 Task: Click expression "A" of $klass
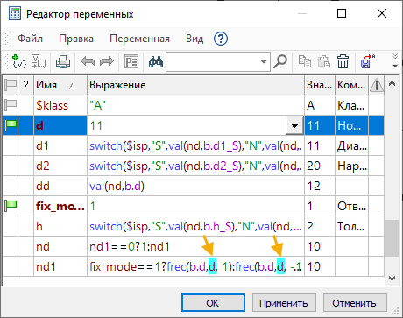(195, 105)
